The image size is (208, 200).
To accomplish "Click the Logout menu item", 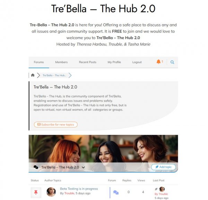I will coord(137,62).
